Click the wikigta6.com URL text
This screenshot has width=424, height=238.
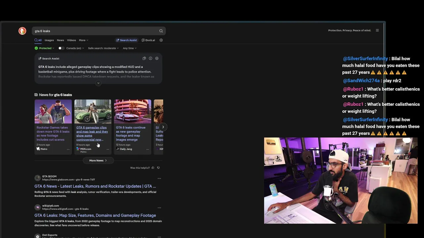point(65,209)
